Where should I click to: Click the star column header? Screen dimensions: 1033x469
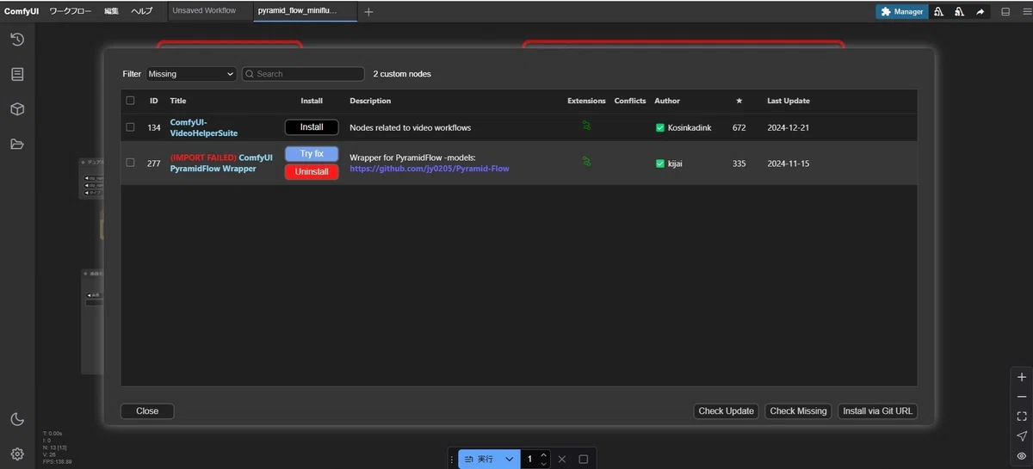[739, 101]
